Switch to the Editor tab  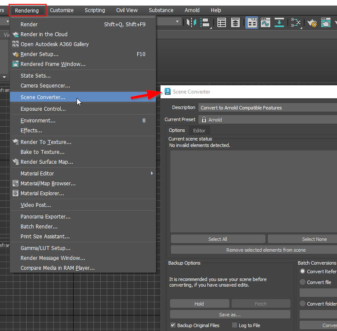pos(199,131)
